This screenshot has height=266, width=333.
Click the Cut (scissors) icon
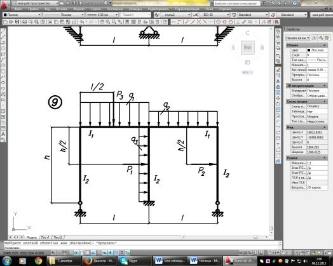pos(50,22)
